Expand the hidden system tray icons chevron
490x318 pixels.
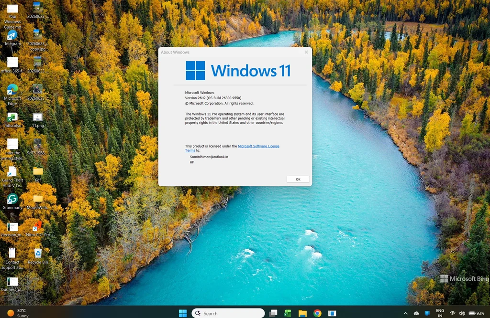click(406, 313)
